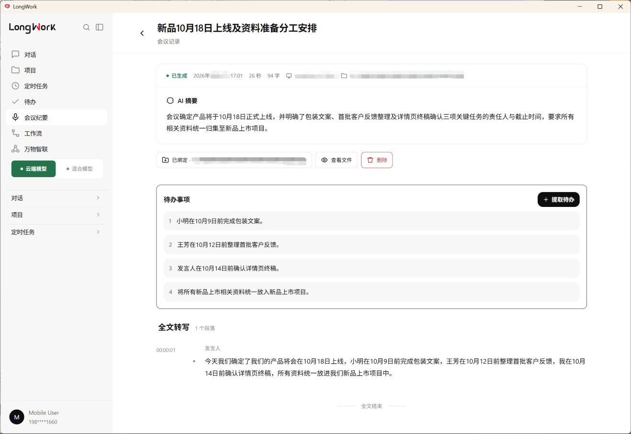Click the 查看文件 button
631x434 pixels.
click(337, 160)
